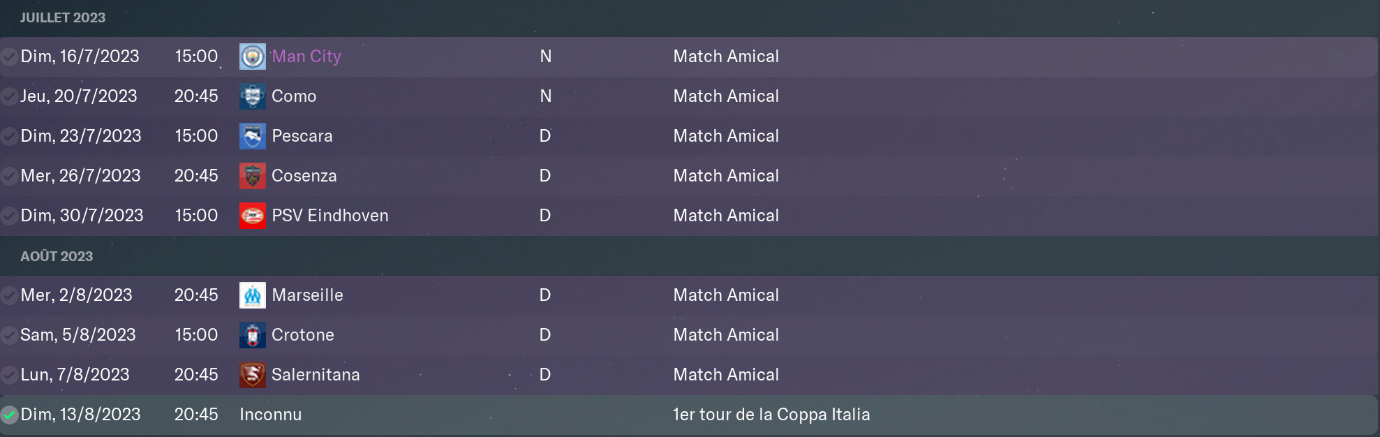Collapse the JUILLET 2023 month header
The height and width of the screenshot is (437, 1380).
click(x=690, y=18)
